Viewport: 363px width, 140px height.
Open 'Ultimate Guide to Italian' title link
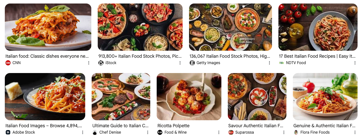(120, 126)
